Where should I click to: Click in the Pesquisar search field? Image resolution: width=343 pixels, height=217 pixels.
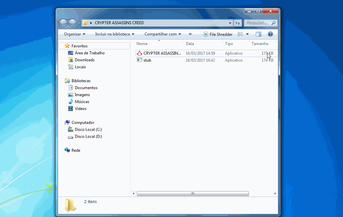[x=257, y=23]
